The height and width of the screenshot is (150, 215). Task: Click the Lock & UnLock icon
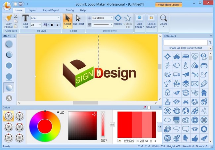151,20
